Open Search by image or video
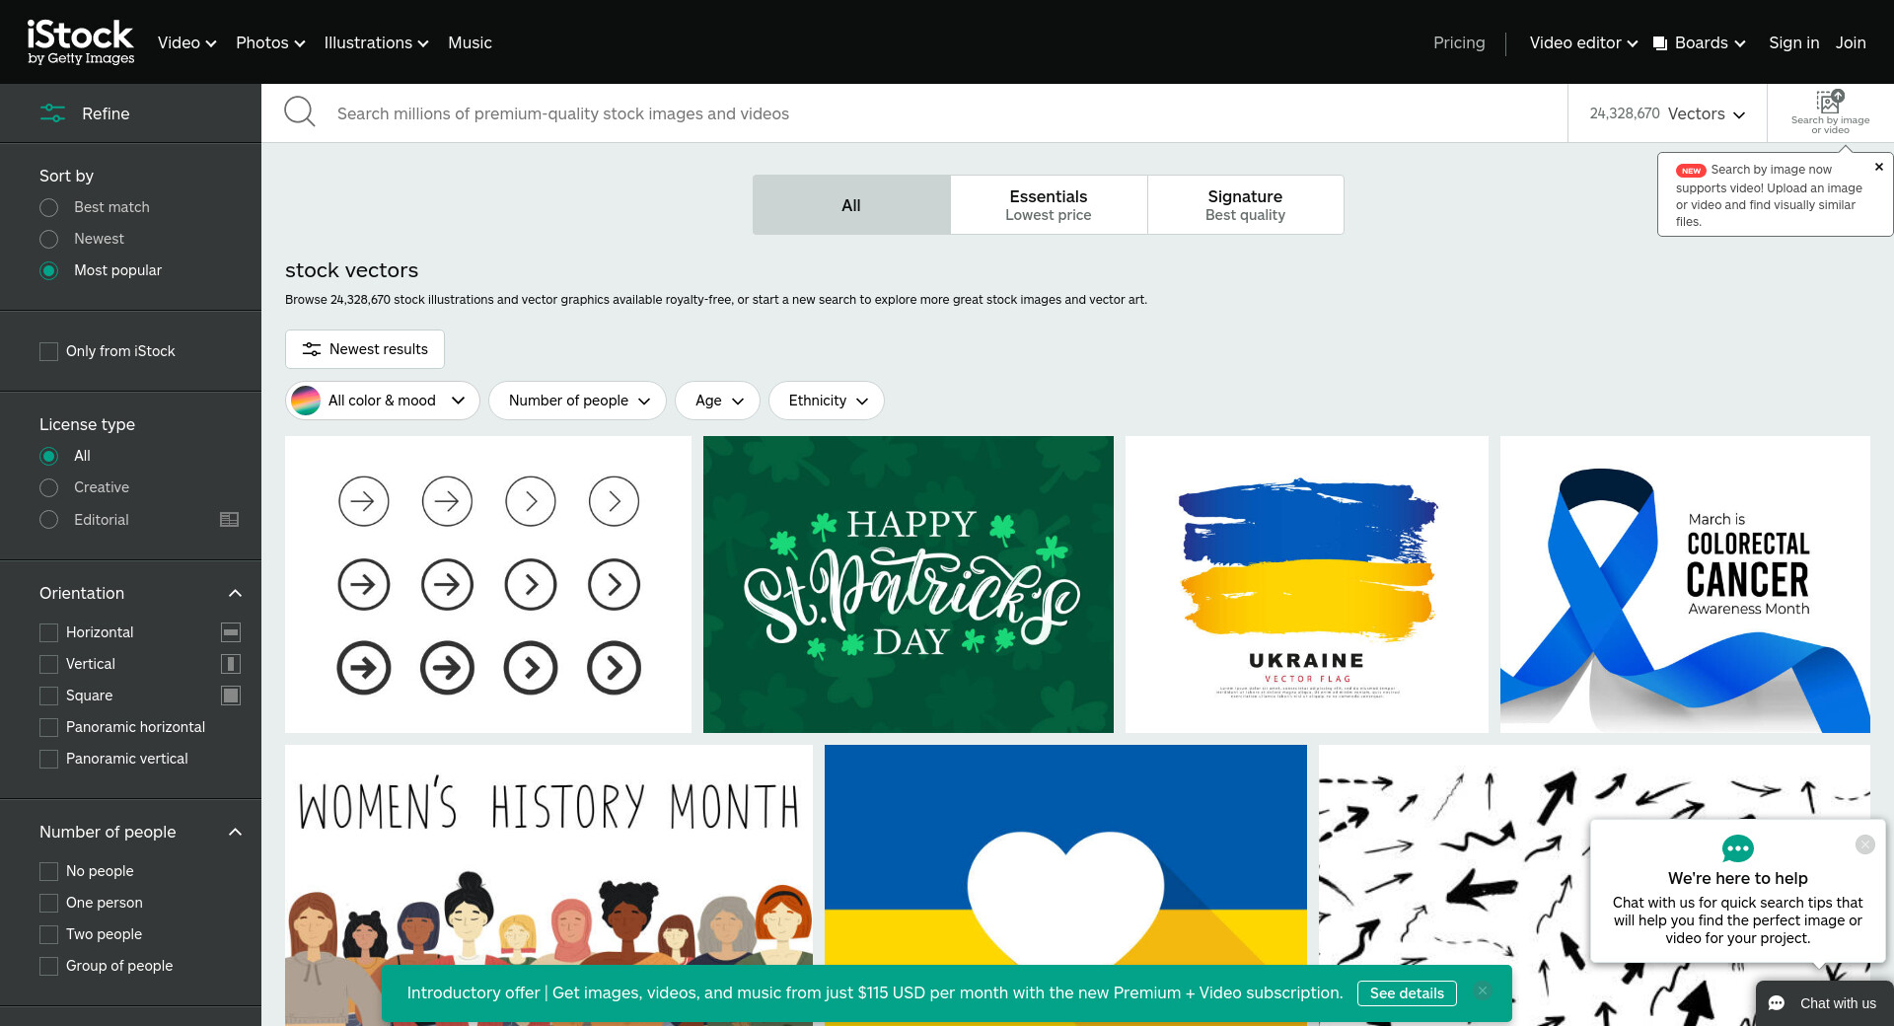 point(1830,112)
